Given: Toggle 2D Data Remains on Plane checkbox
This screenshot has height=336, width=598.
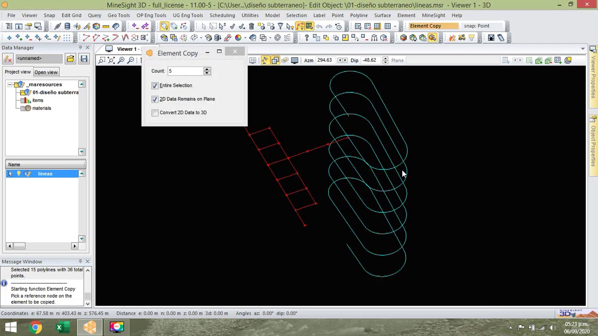Looking at the screenshot, I should [155, 99].
